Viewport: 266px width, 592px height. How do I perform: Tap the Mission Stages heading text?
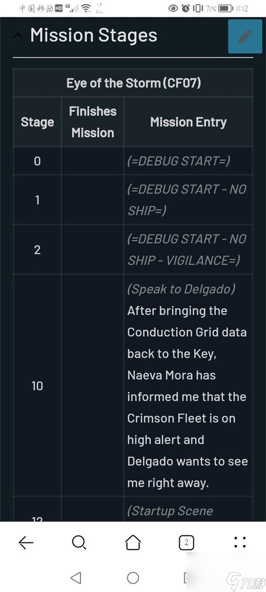click(94, 36)
